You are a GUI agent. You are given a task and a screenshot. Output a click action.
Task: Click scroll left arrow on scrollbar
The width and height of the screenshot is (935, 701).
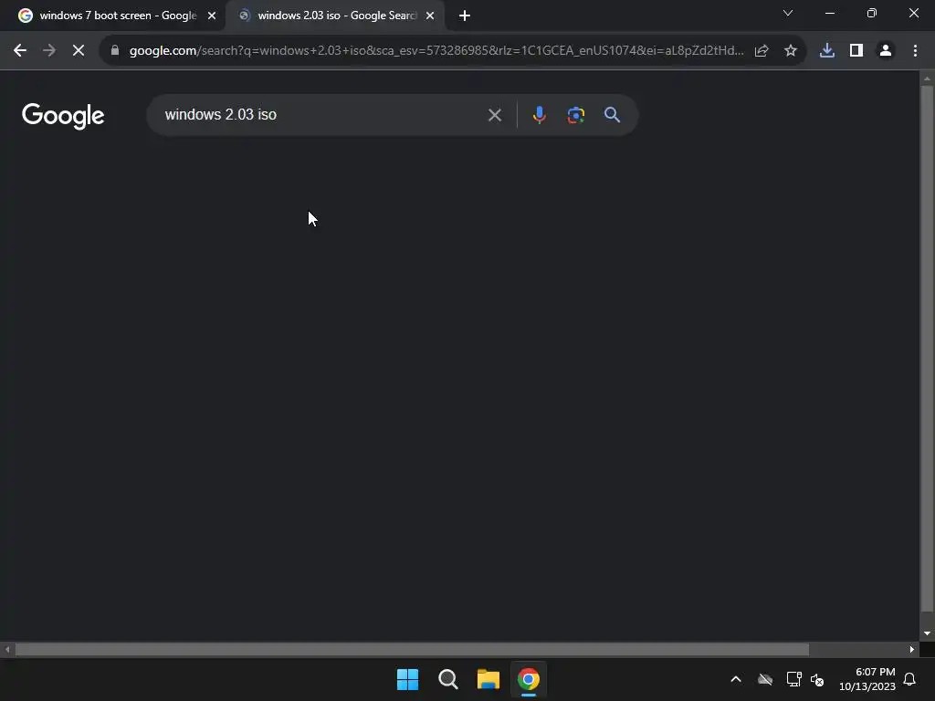pos(7,650)
